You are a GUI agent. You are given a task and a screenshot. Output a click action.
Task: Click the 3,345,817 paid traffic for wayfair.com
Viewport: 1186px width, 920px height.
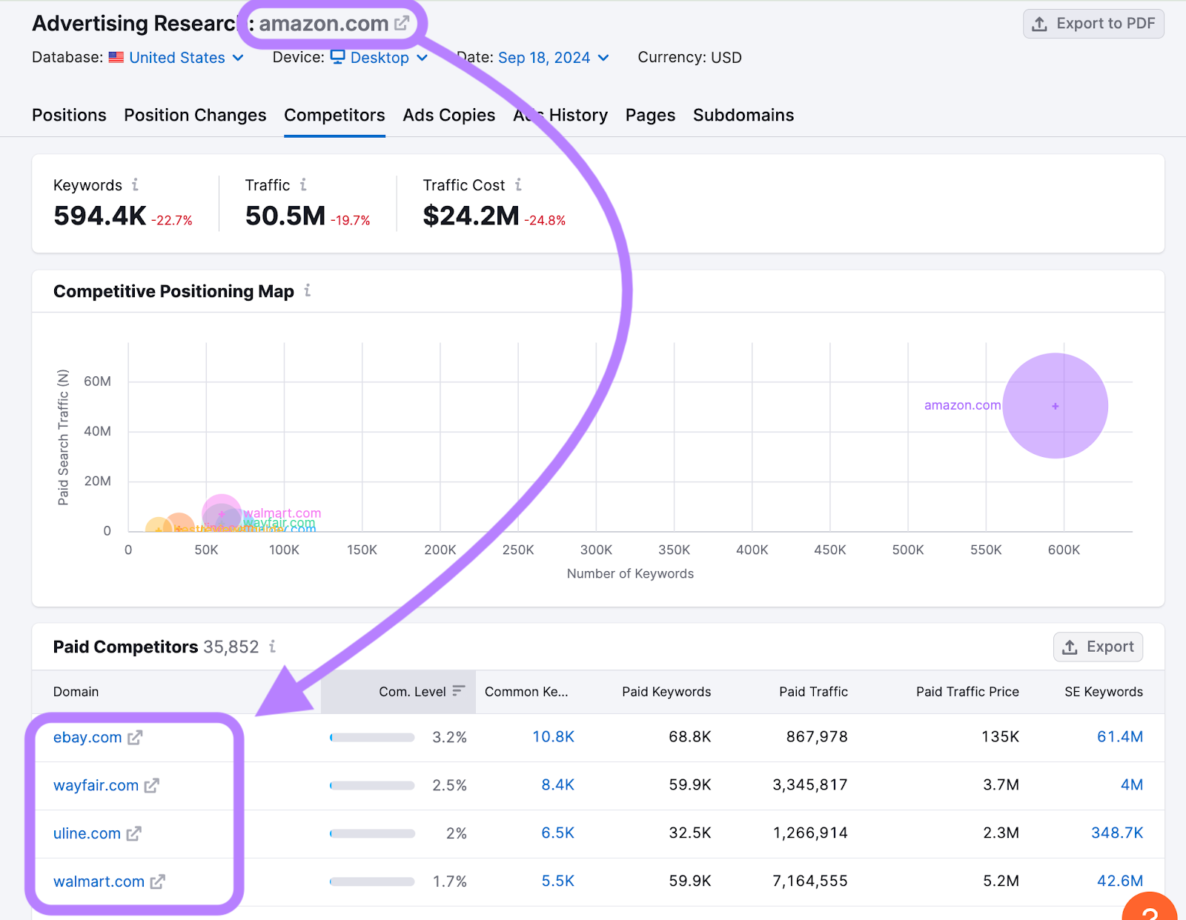coord(810,785)
